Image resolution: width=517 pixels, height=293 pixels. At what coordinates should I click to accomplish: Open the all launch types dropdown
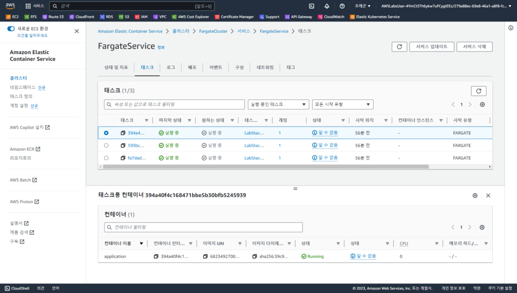coord(343,104)
